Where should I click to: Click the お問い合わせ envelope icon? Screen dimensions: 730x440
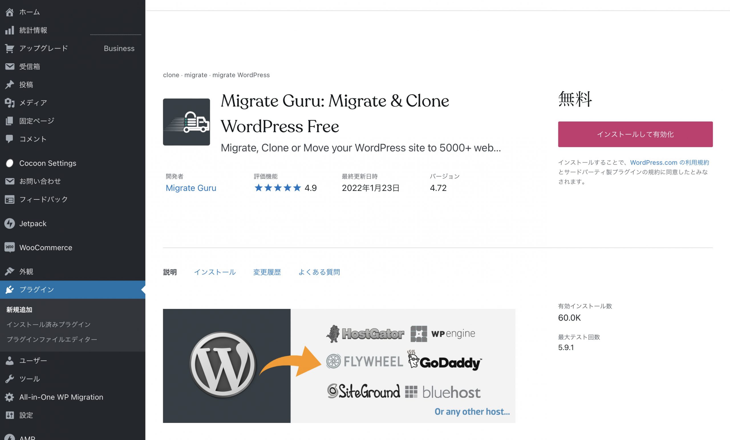pos(9,181)
